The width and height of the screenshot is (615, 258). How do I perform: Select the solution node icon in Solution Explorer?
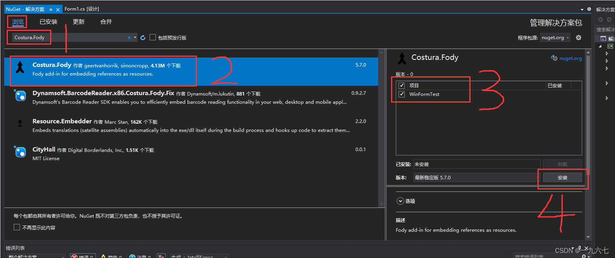point(603,38)
